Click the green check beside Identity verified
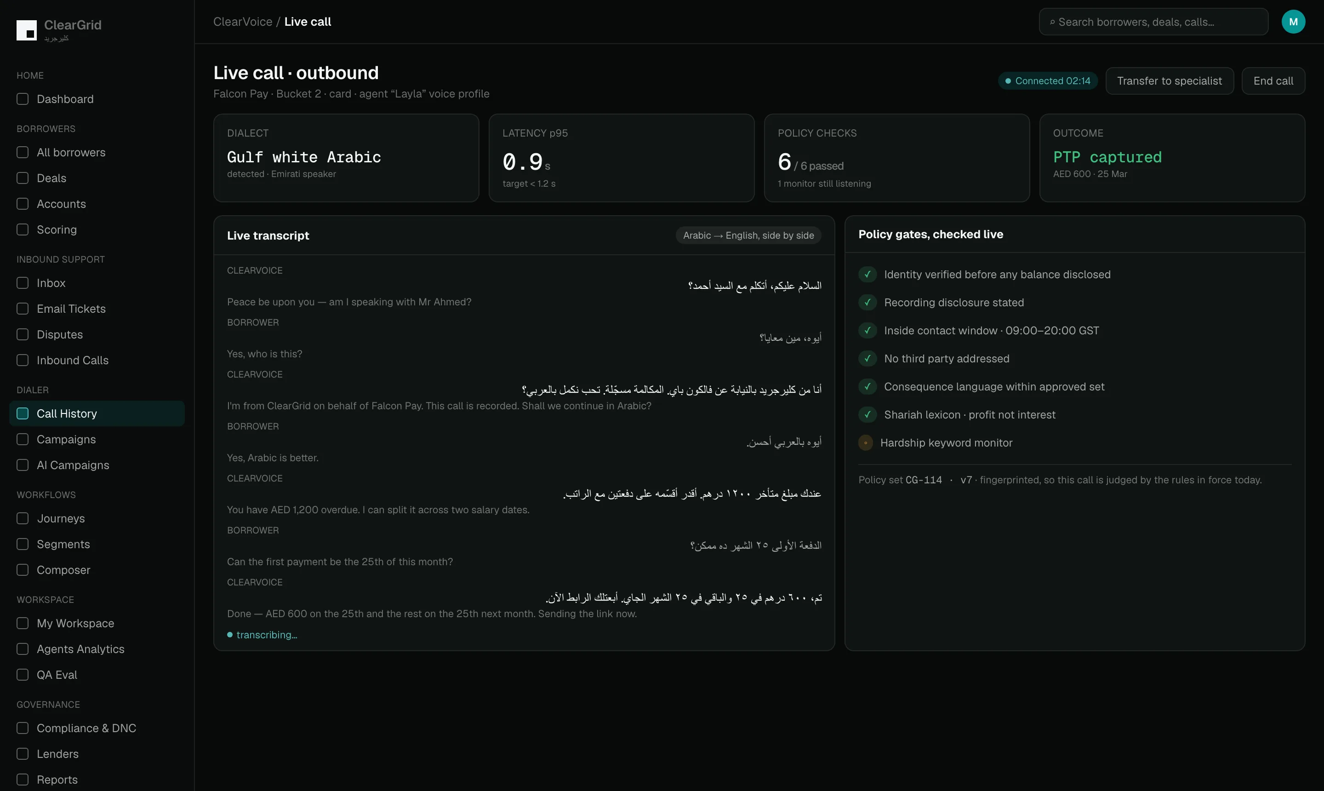This screenshot has width=1324, height=791. [x=867, y=275]
